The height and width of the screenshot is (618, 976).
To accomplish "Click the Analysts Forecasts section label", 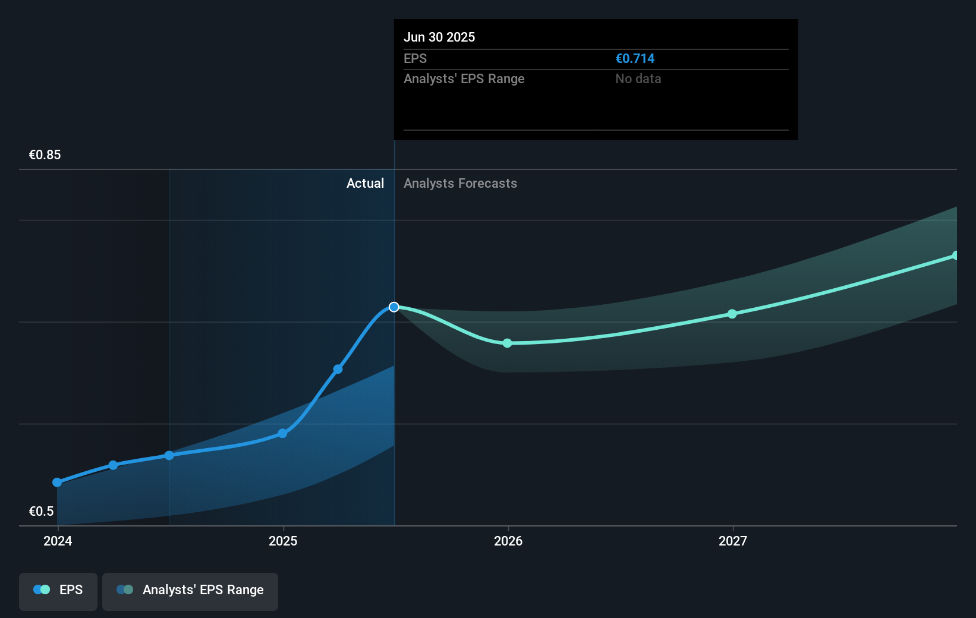I will point(460,183).
